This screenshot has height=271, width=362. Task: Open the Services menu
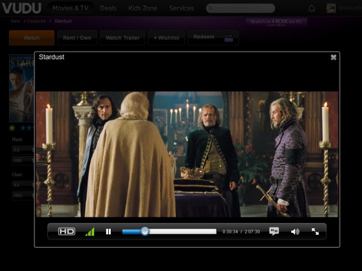181,9
